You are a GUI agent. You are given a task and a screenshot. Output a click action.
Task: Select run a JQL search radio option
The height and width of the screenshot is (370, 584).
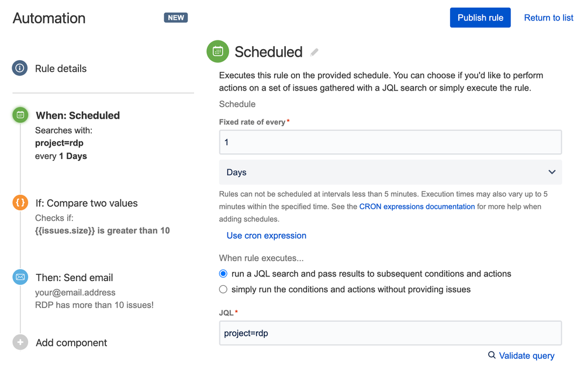pyautogui.click(x=223, y=274)
